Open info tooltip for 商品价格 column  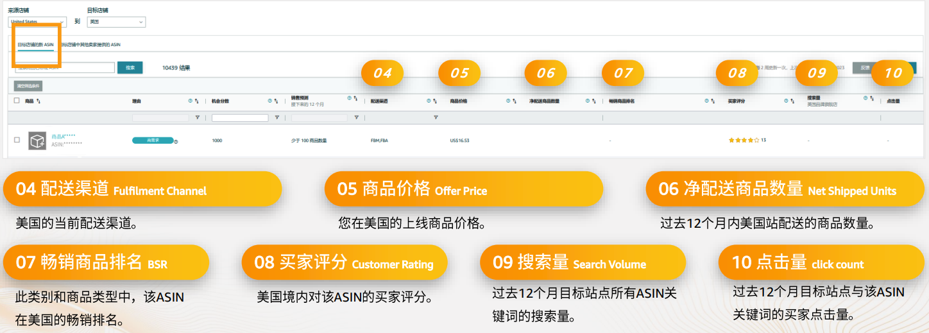pos(508,101)
